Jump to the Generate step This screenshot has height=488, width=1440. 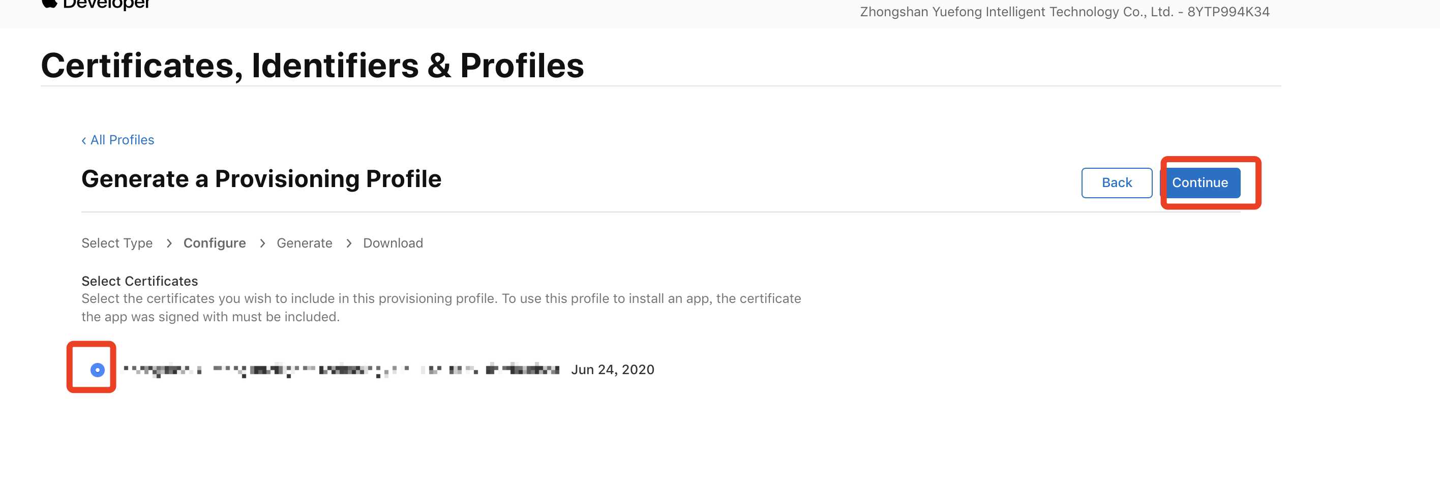(305, 243)
